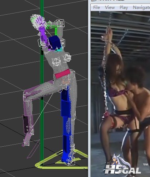This screenshot has height=177, width=150.
Task: Select the blue foot bone at the base
Action: click(x=67, y=156)
